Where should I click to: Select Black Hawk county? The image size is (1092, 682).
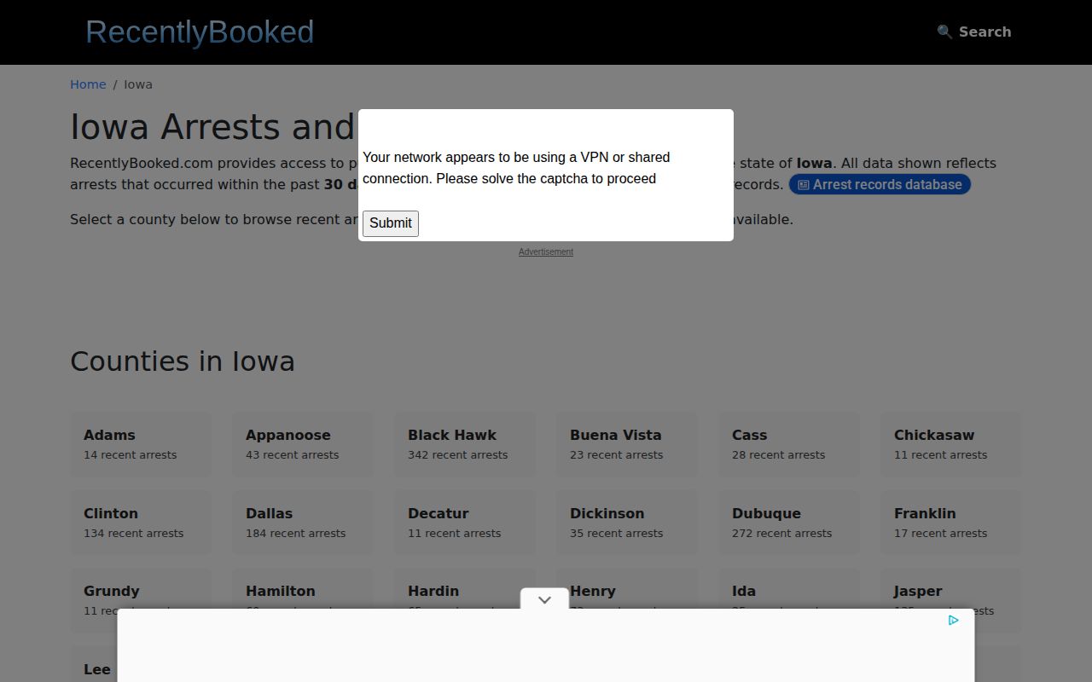pos(465,443)
